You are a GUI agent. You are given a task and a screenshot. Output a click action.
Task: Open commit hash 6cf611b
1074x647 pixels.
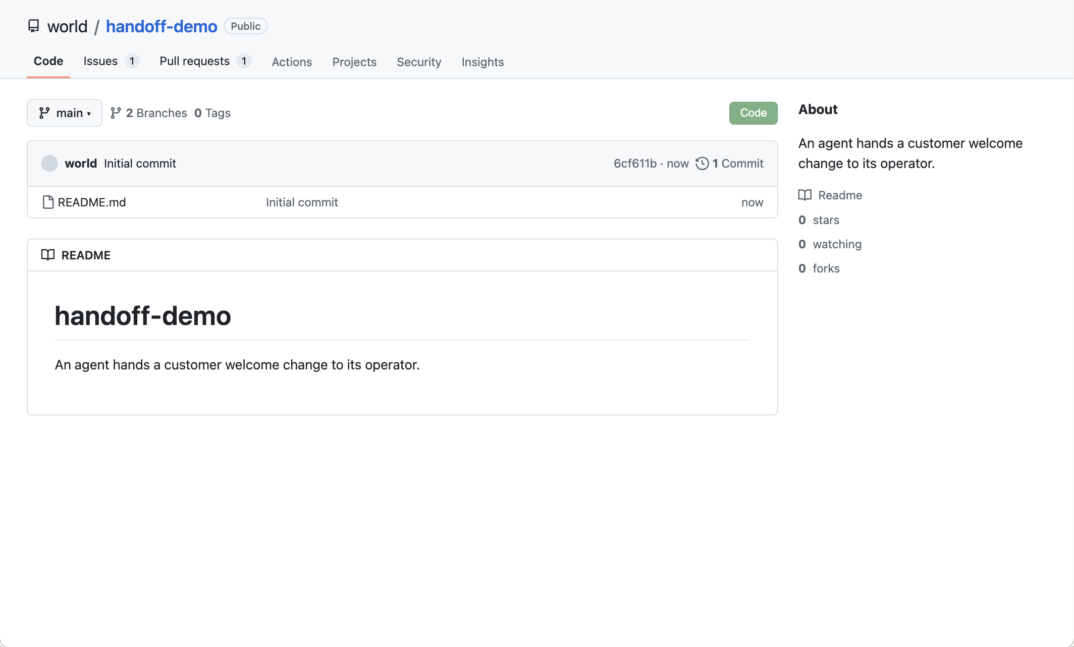tap(635, 164)
